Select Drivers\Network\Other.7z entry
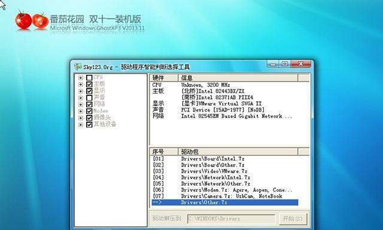 (x=225, y=184)
